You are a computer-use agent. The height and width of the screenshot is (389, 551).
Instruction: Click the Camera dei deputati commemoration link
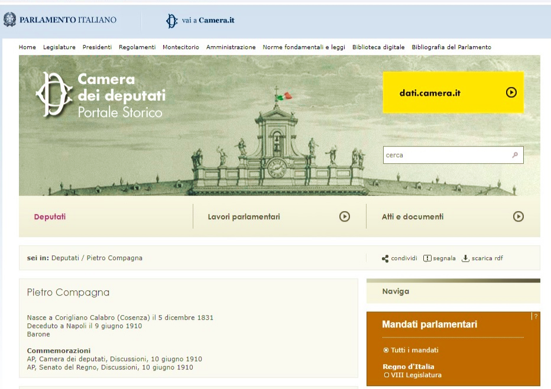point(115,359)
